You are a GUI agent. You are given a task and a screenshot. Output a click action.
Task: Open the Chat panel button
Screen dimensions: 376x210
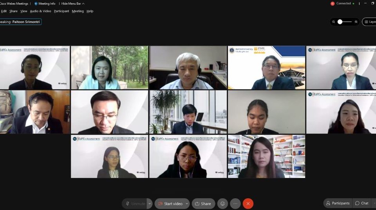coord(362,203)
